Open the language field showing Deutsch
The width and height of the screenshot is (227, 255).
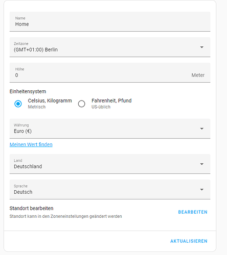click(110, 189)
